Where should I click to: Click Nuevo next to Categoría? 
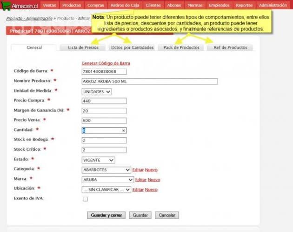pos(151,170)
